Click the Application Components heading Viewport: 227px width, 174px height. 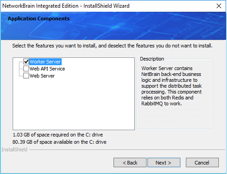(39, 19)
